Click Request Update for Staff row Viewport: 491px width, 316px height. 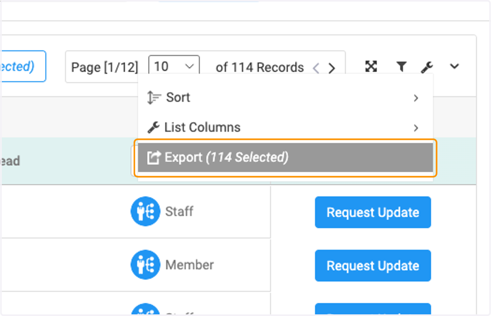point(373,212)
